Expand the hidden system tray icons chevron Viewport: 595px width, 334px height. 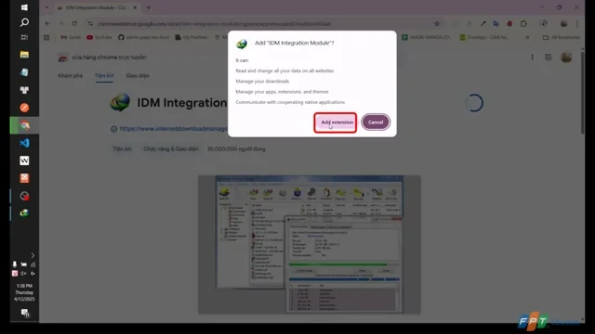(x=33, y=256)
